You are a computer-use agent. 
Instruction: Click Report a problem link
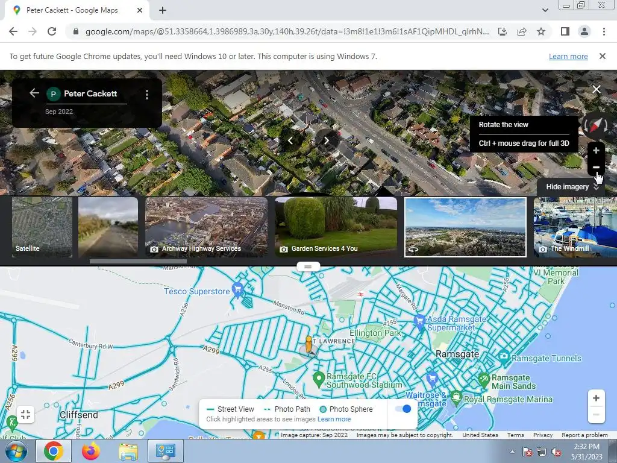584,435
